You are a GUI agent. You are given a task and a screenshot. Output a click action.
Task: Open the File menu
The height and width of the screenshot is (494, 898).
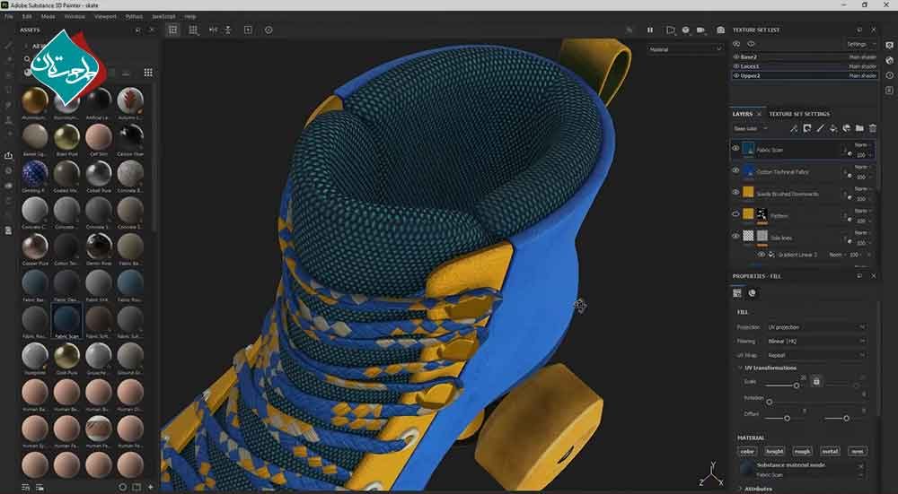click(x=9, y=16)
